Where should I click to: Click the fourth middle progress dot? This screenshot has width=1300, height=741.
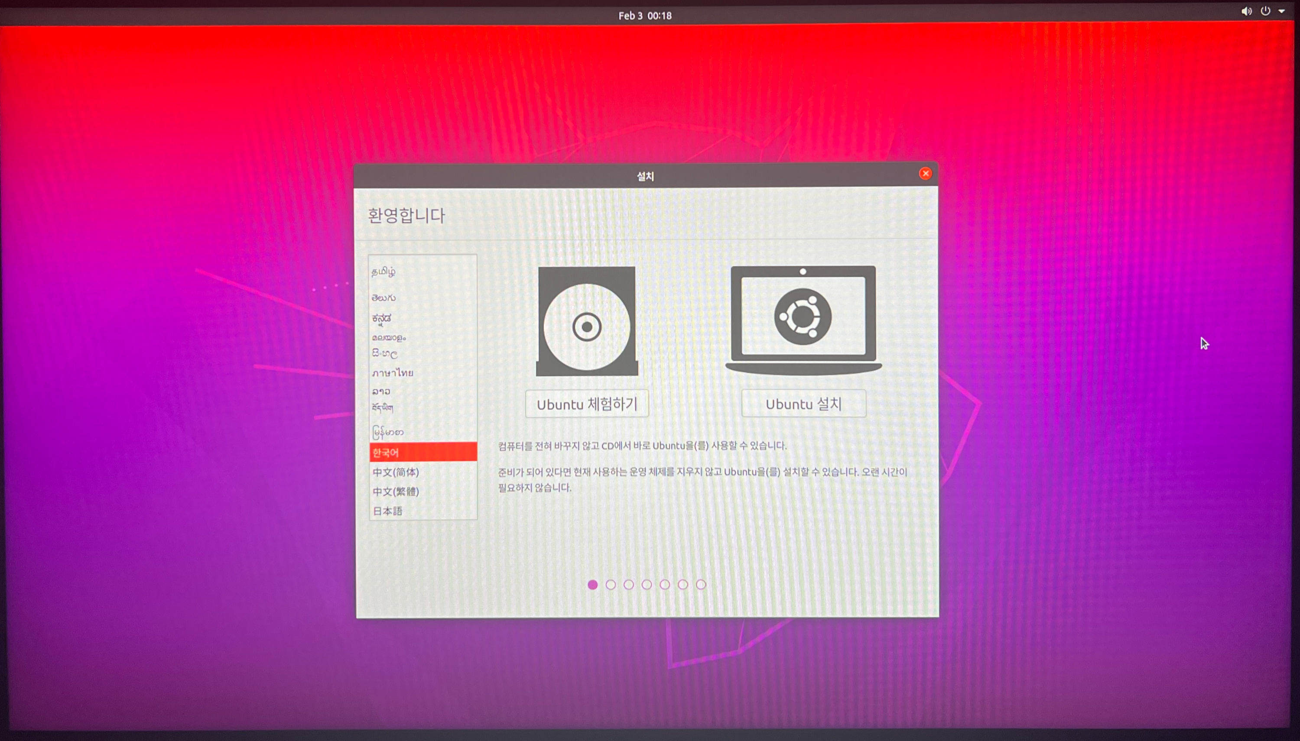pyautogui.click(x=647, y=584)
